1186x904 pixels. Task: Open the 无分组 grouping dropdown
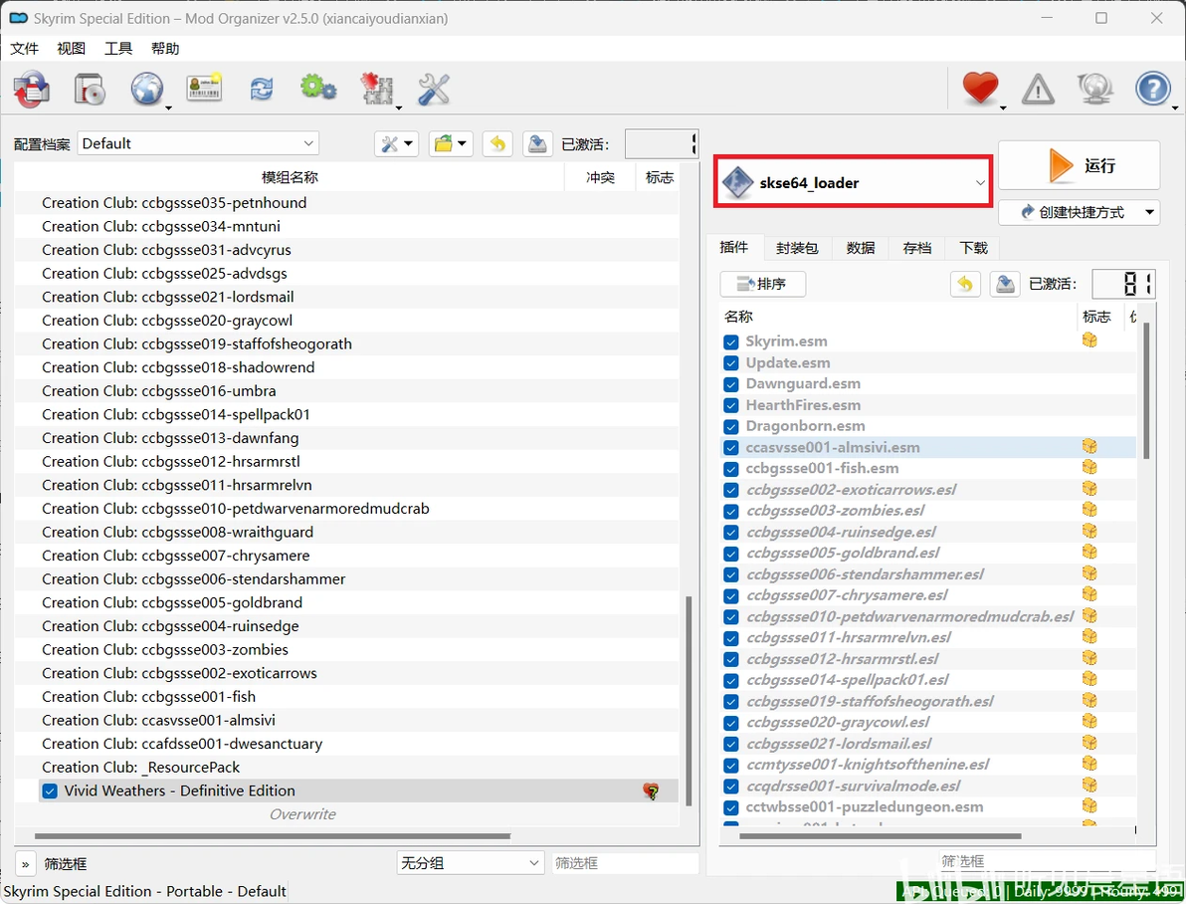point(471,863)
